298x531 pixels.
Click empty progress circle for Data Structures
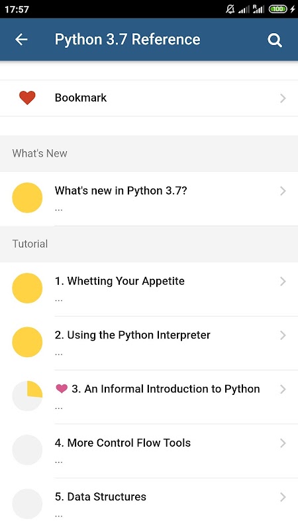pos(27,504)
